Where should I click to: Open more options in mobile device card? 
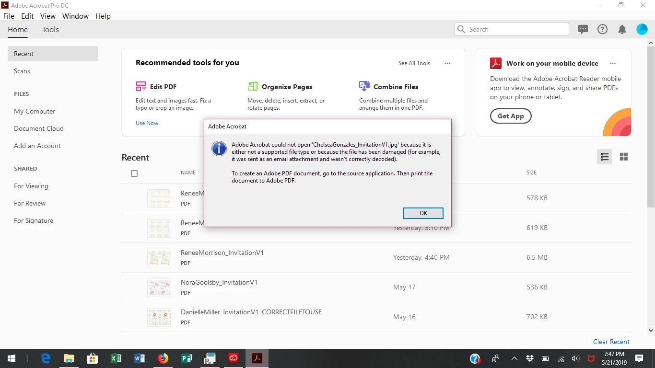point(613,63)
